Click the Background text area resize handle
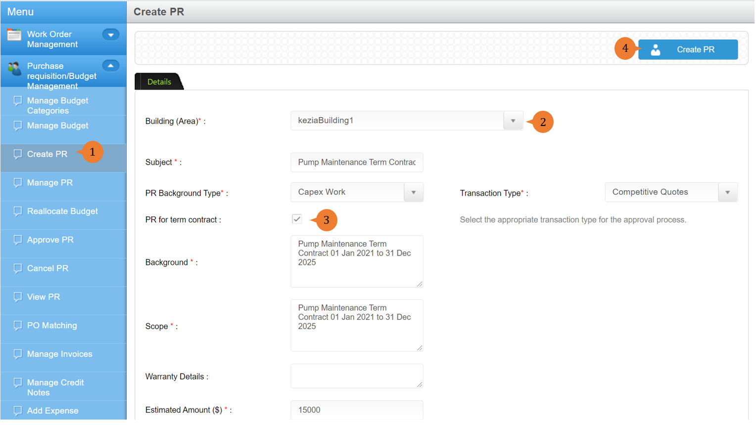 tap(420, 284)
